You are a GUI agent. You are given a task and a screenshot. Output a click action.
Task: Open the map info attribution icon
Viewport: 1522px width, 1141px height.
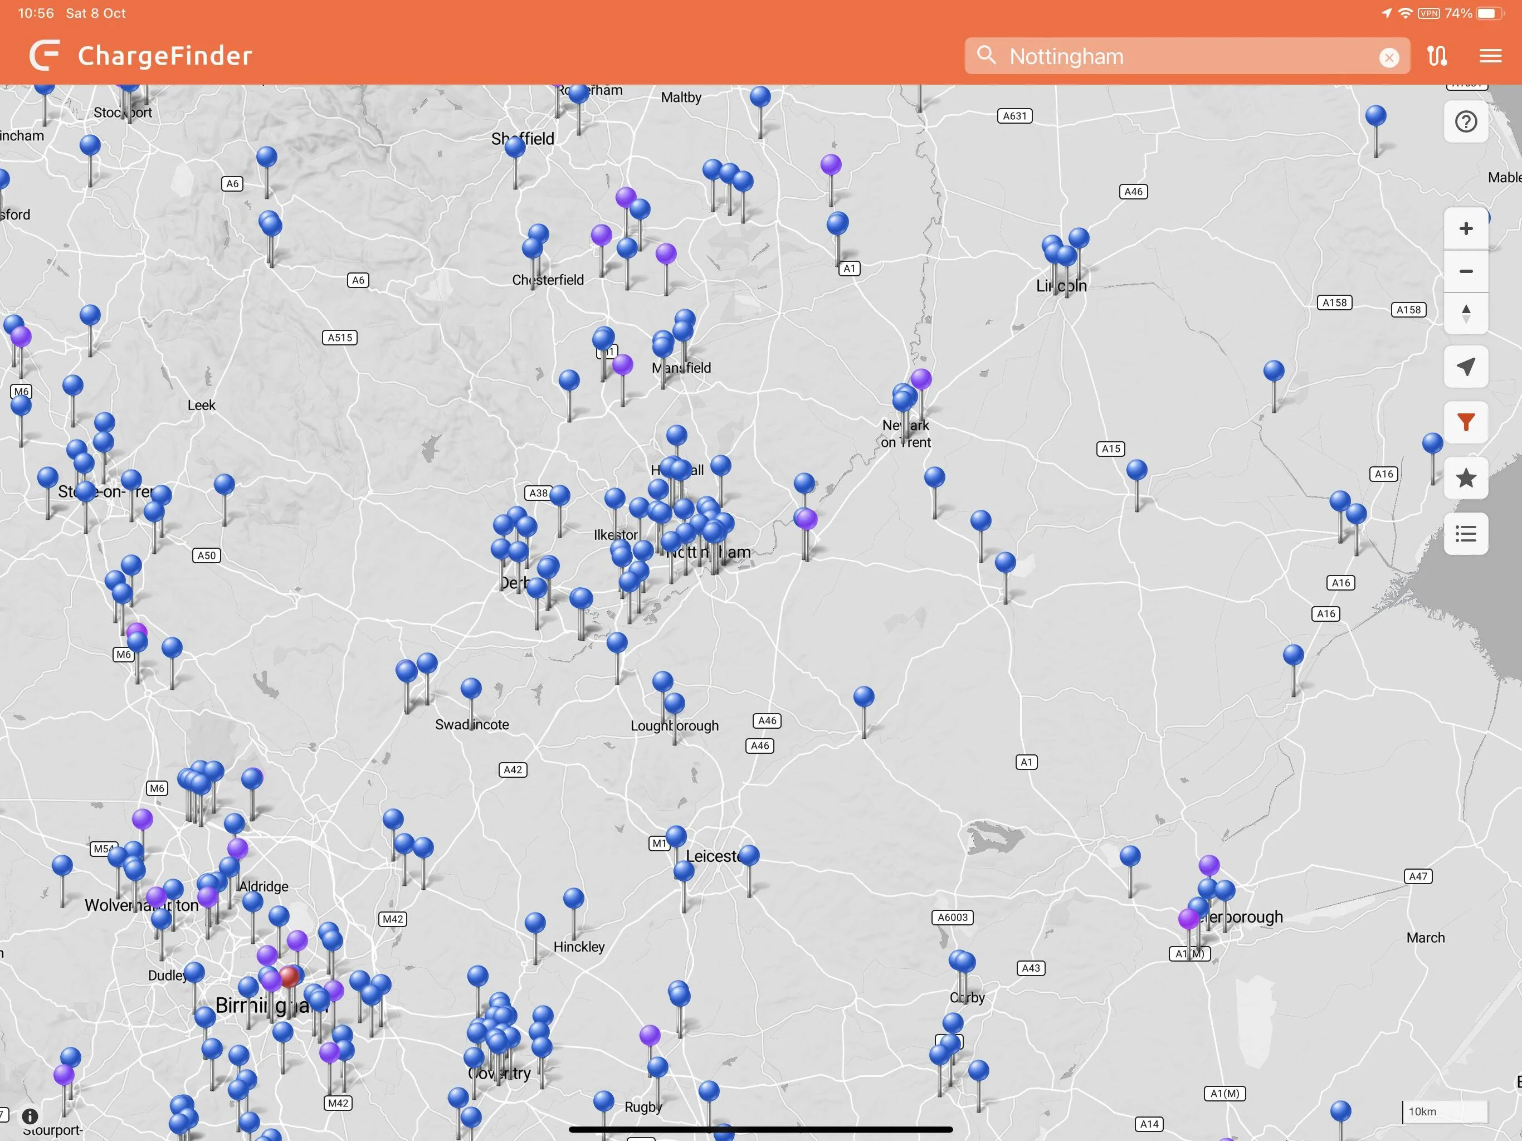point(30,1115)
